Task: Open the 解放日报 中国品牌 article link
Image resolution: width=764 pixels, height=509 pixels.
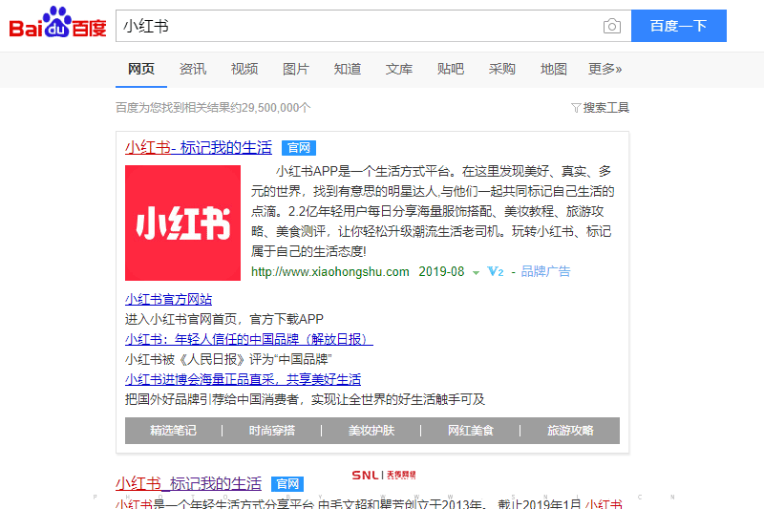Action: [x=249, y=339]
